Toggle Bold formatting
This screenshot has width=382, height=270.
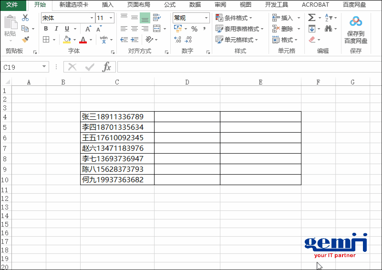[x=46, y=29]
